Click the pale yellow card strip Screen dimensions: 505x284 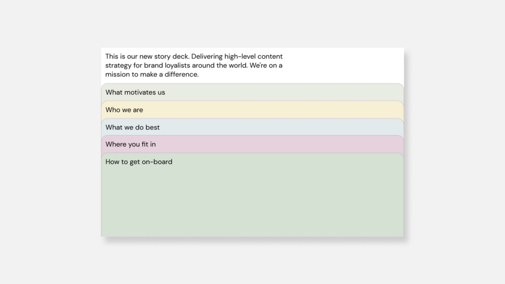coord(251,110)
